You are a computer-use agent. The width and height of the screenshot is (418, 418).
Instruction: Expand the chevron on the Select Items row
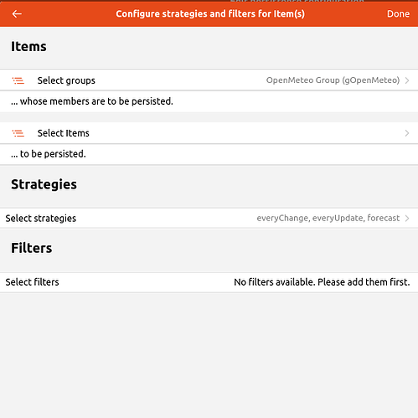click(407, 133)
